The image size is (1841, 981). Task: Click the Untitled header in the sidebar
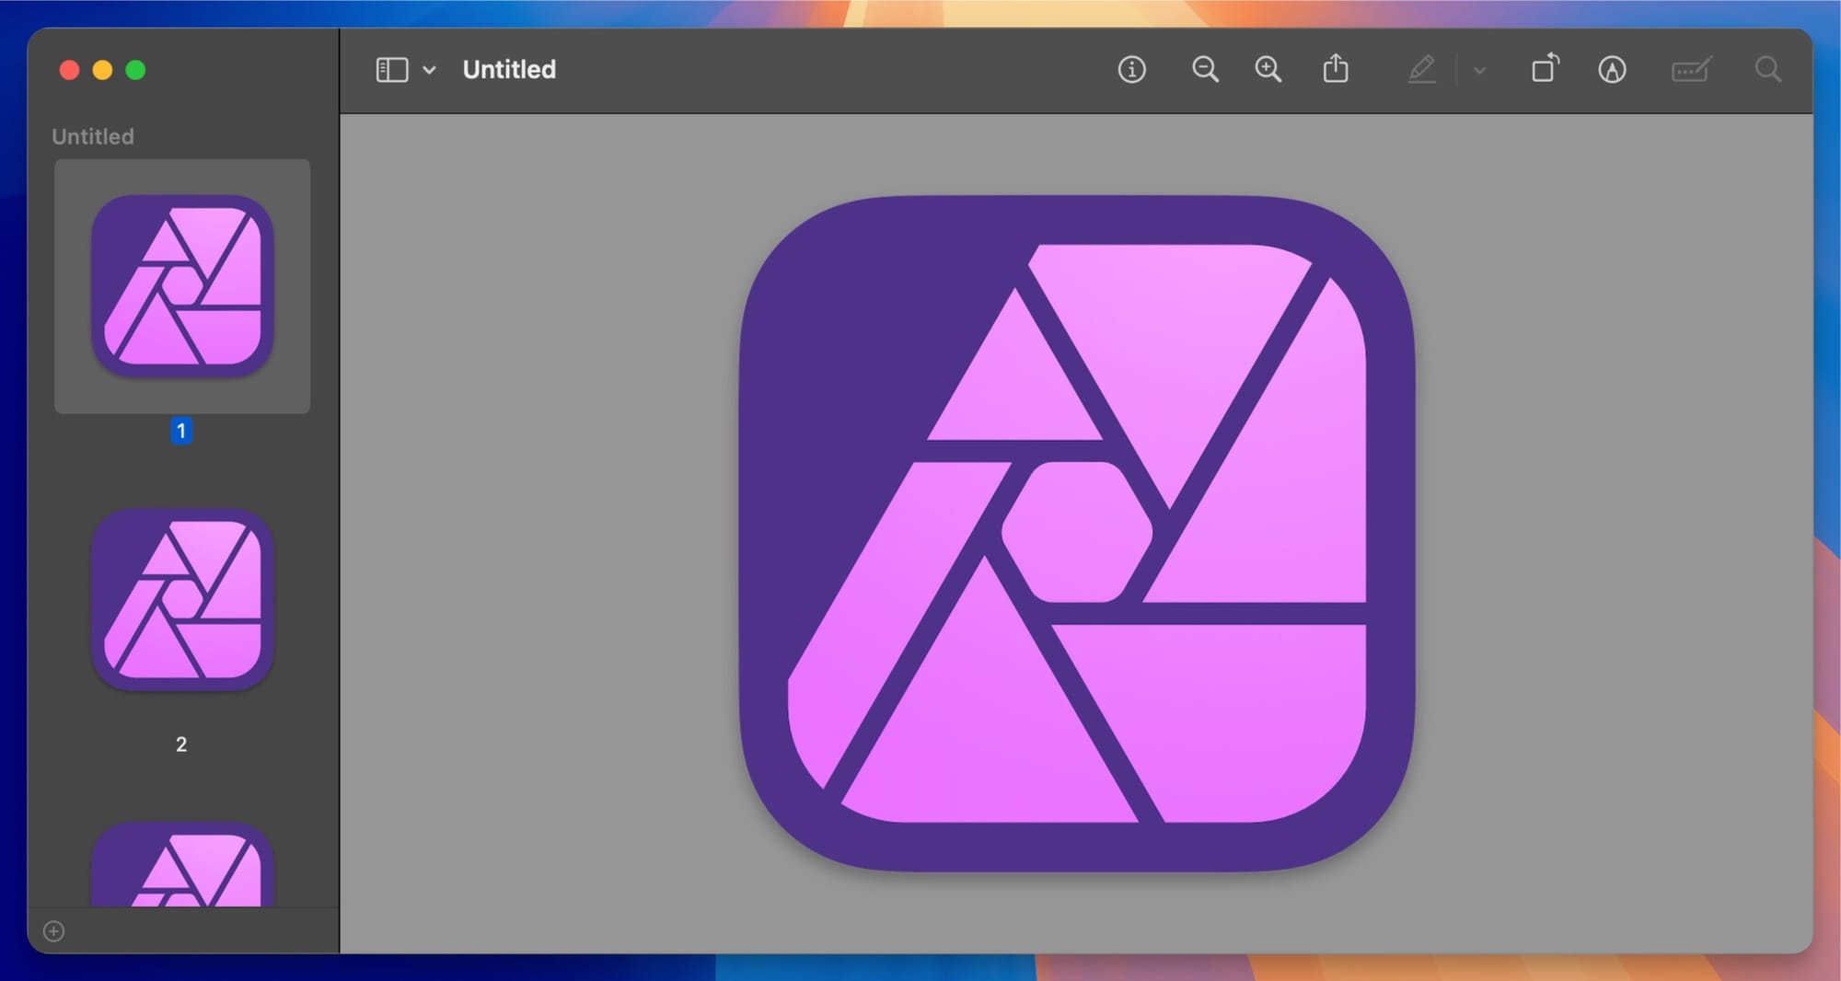point(93,136)
